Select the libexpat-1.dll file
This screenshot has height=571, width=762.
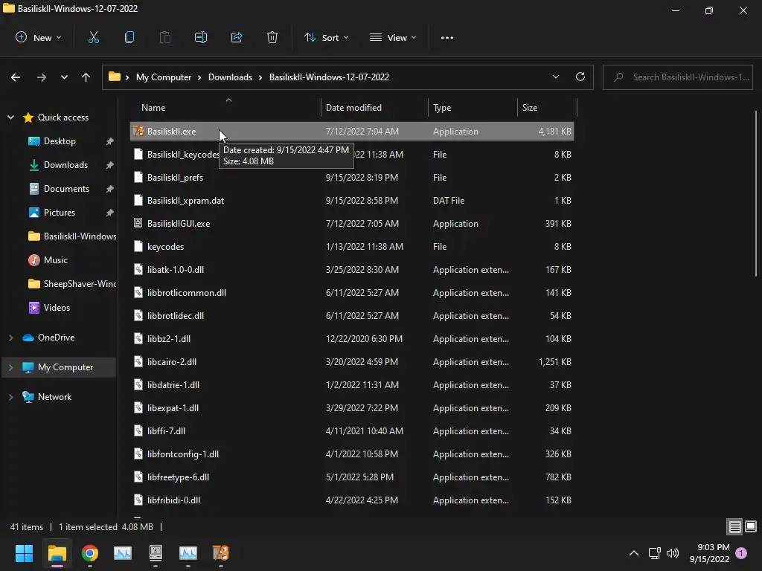tap(352, 408)
